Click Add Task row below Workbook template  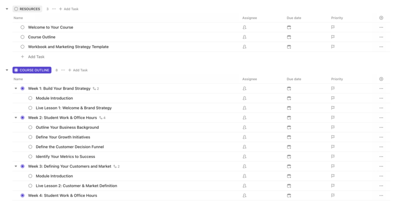point(36,57)
